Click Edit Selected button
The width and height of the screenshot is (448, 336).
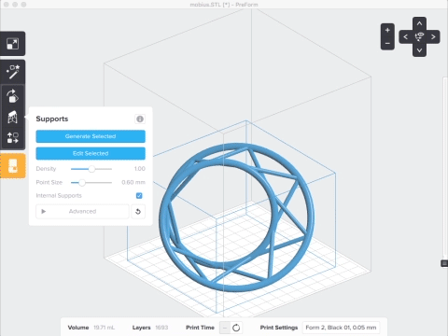click(x=91, y=153)
